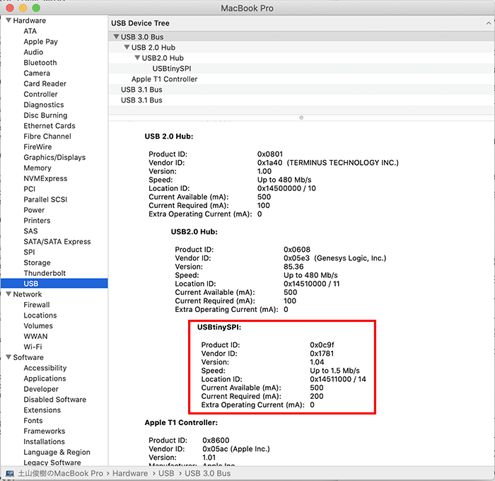
Task: Open Developer under Software
Action: click(41, 389)
